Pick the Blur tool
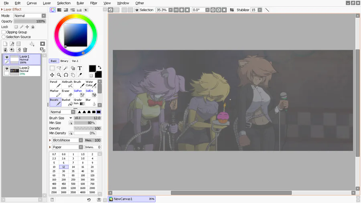Screen dimensions: 361x203 [91, 102]
